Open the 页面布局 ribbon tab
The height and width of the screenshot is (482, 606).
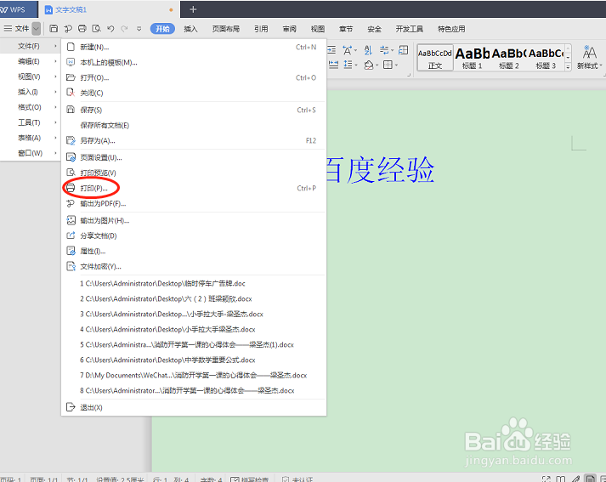[226, 29]
